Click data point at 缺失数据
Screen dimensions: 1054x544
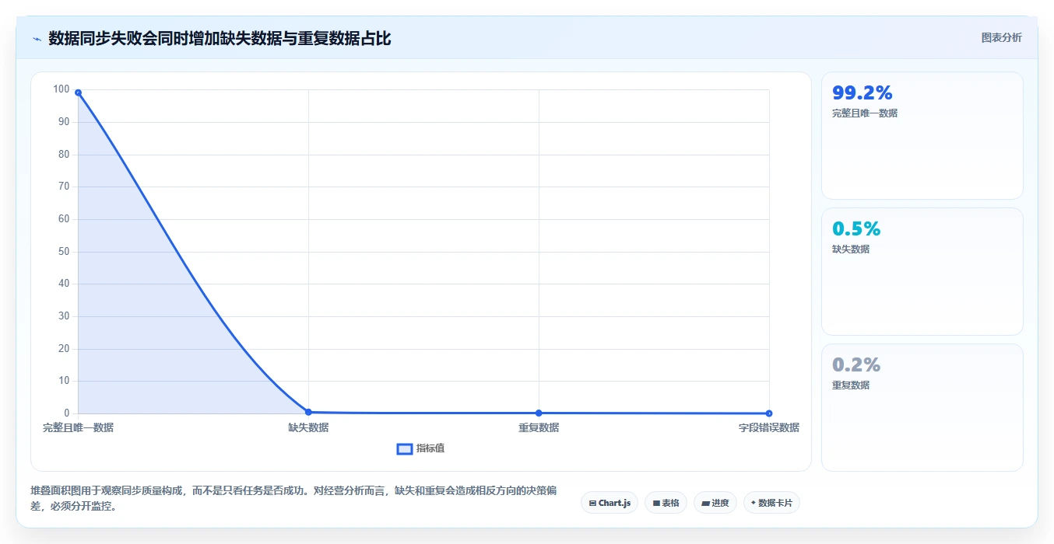[x=308, y=412]
